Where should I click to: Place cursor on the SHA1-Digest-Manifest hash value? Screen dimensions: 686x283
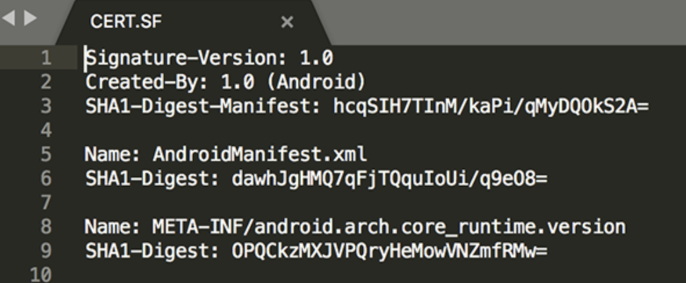(x=490, y=106)
